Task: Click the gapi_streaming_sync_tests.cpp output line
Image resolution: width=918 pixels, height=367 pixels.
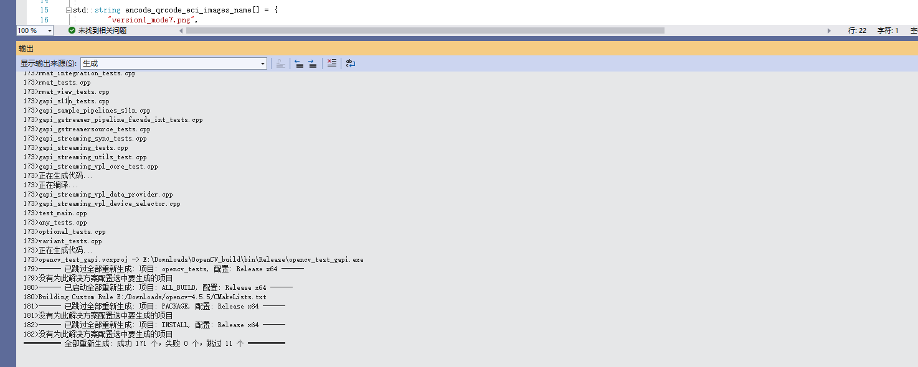Action: (x=85, y=138)
